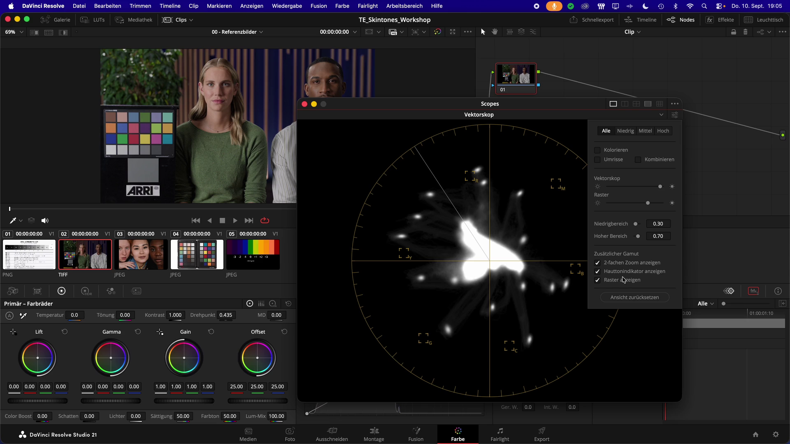The width and height of the screenshot is (790, 444).
Task: Open the keyframes Alle dropdown
Action: pyautogui.click(x=706, y=303)
